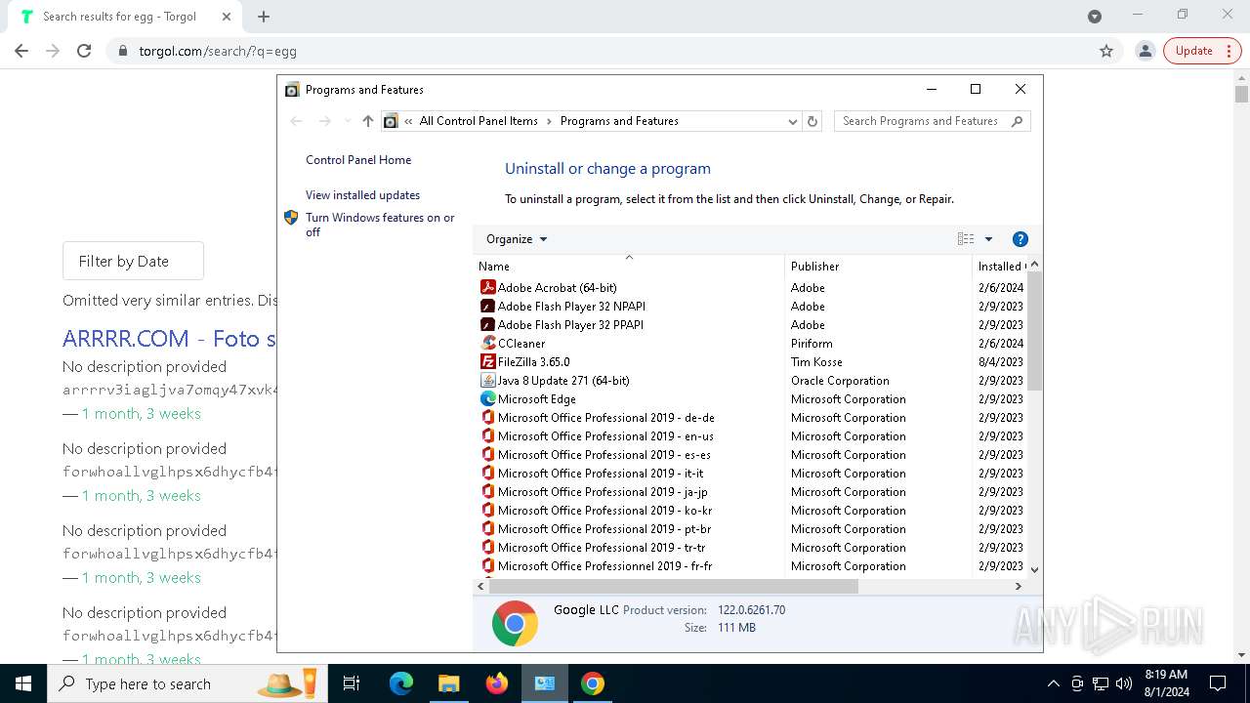Select the Microsoft Edge list icon
Image resolution: width=1250 pixels, height=703 pixels.
tap(488, 399)
